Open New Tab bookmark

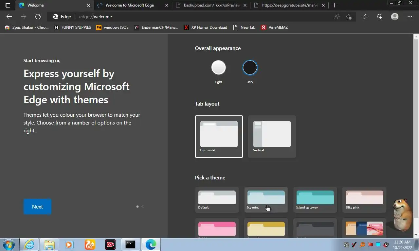tap(244, 27)
